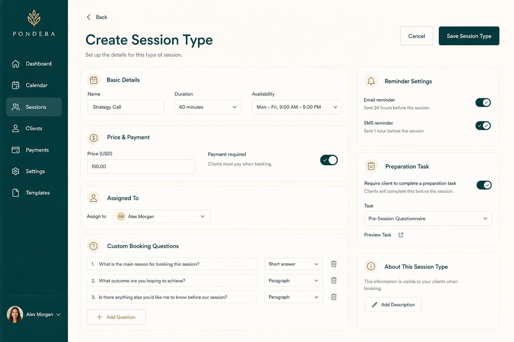514x342 pixels.
Task: Open the Duration dropdown
Action: point(208,107)
